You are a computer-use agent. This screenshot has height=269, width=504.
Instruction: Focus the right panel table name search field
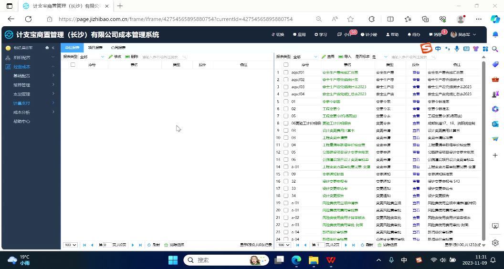click(x=412, y=57)
